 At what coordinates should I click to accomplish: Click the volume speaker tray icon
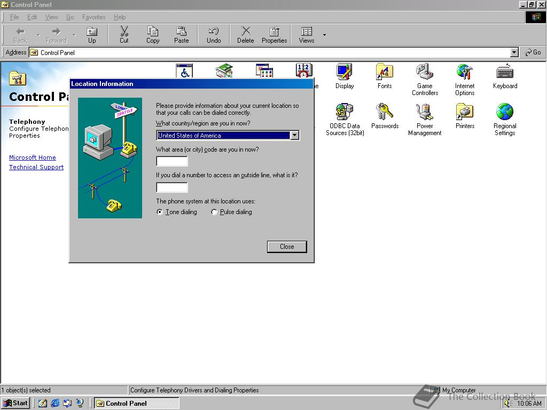tap(508, 404)
